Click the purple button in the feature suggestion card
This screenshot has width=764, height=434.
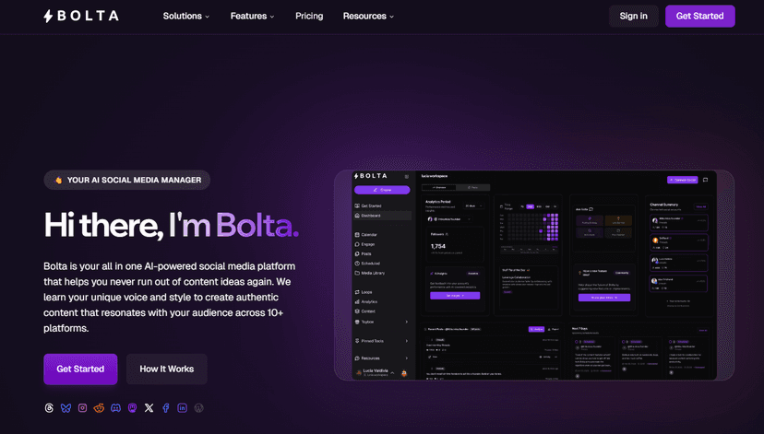click(x=604, y=298)
